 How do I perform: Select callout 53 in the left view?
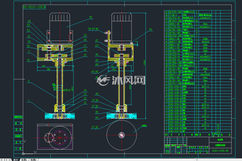click(x=28, y=30)
